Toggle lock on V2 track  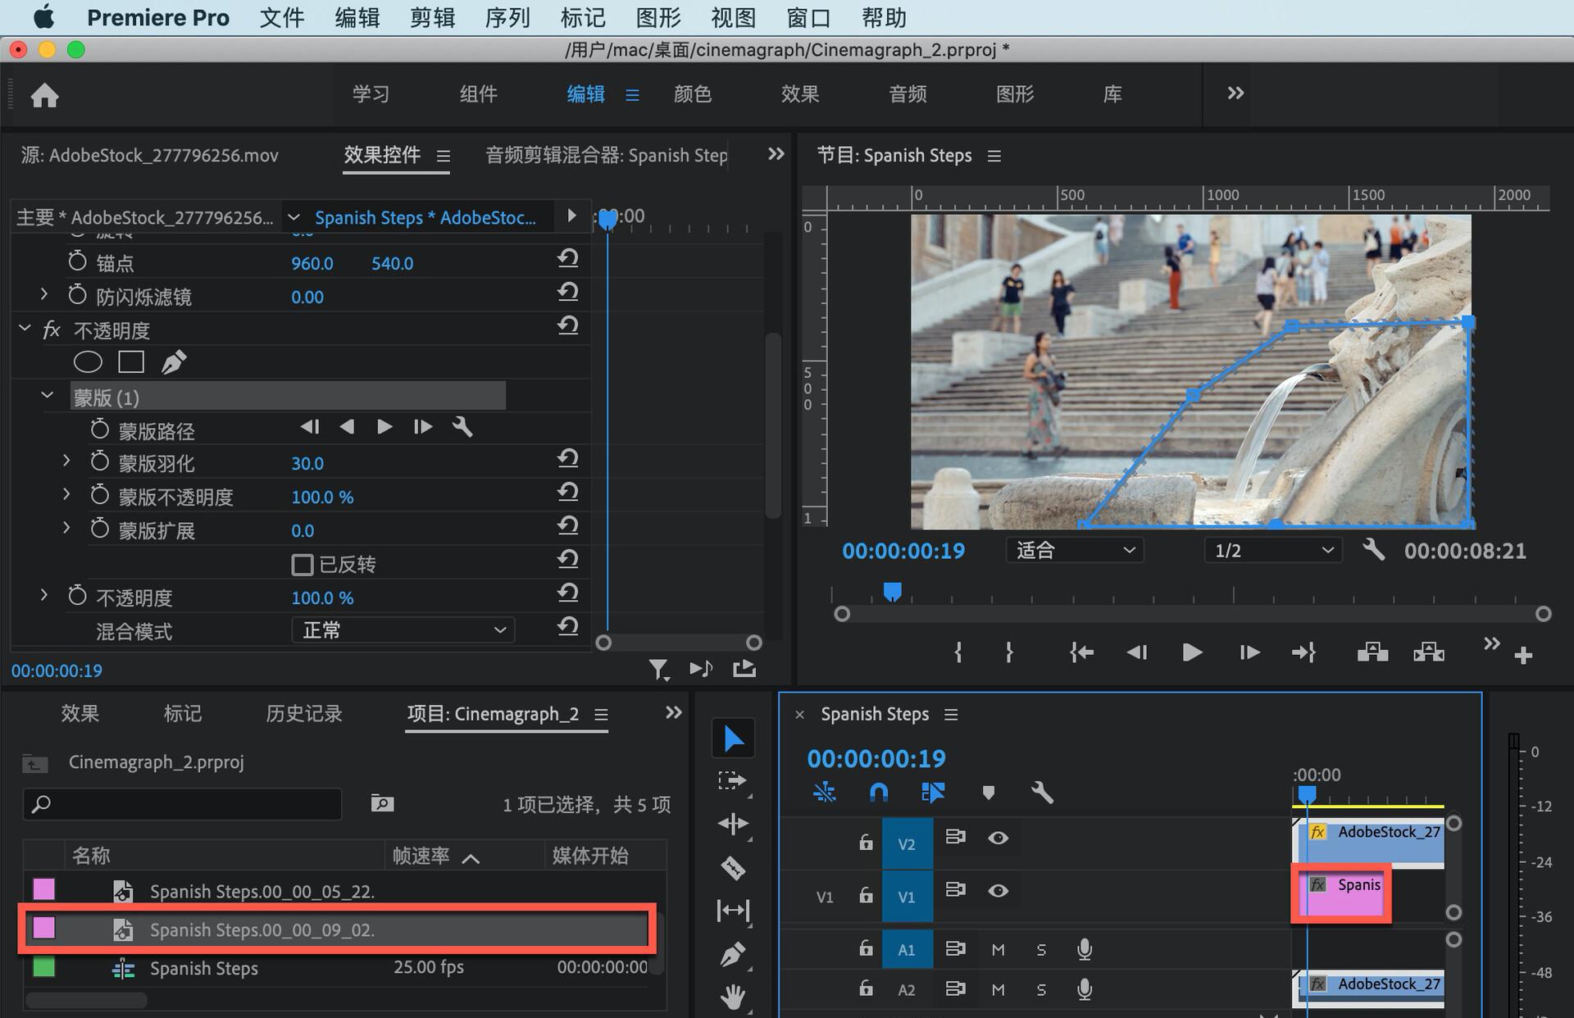pyautogui.click(x=866, y=842)
